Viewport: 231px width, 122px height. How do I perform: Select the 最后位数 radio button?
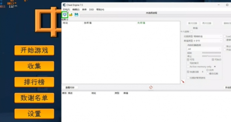(208, 74)
